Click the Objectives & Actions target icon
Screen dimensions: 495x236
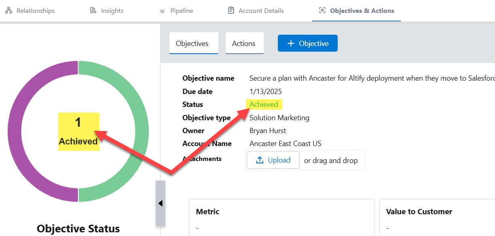[x=322, y=11]
